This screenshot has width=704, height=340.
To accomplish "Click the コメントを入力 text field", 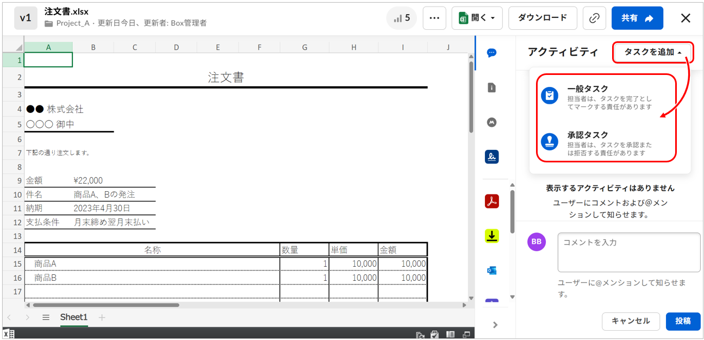I will coord(628,252).
